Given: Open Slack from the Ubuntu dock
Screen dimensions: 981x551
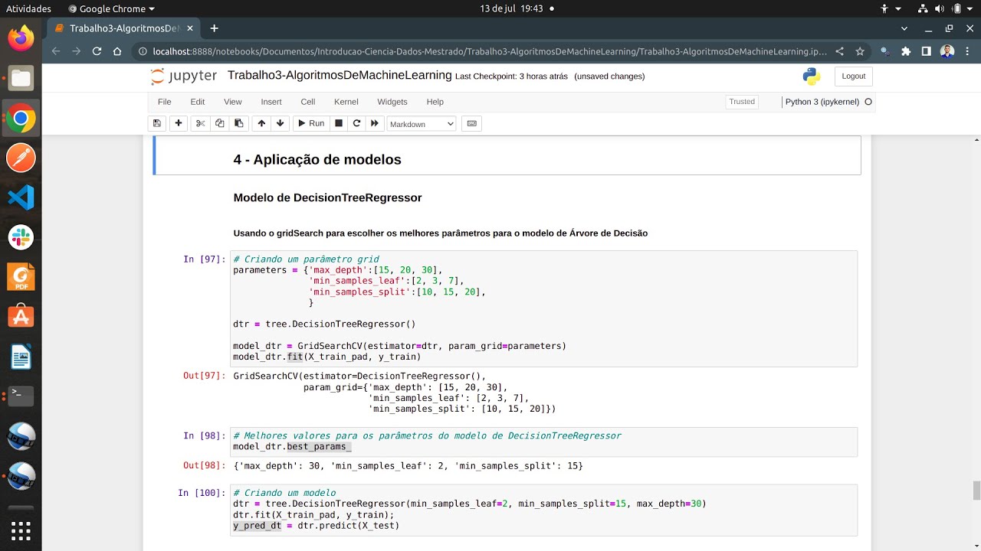Looking at the screenshot, I should [21, 237].
